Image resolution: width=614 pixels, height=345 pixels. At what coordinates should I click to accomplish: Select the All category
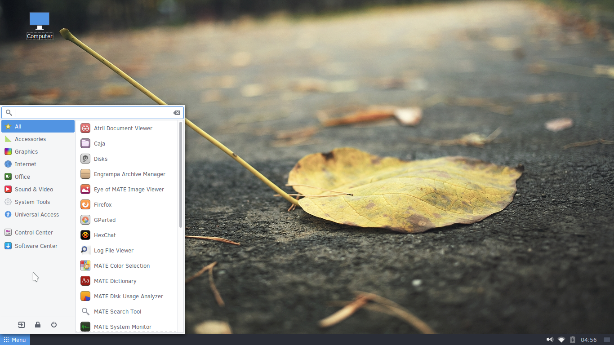pos(38,126)
